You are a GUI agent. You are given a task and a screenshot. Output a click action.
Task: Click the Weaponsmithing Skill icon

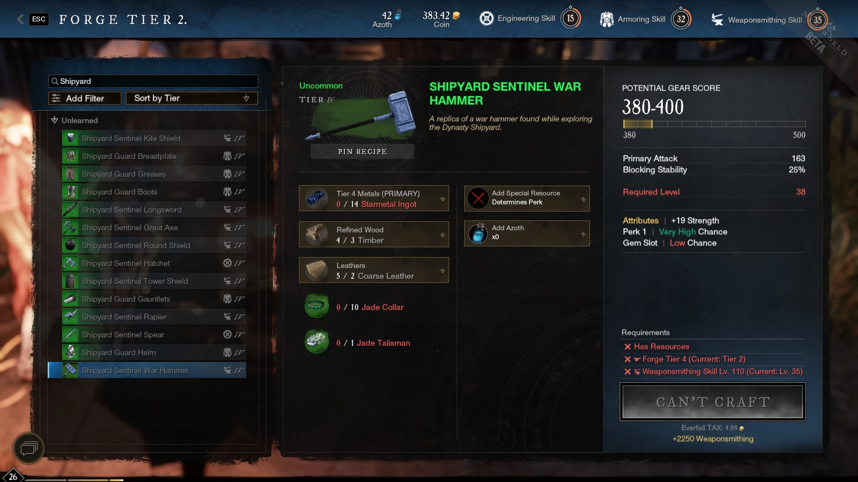pos(717,20)
